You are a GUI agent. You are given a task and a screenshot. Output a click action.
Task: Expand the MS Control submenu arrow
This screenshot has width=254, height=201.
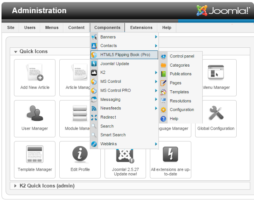tap(156, 81)
